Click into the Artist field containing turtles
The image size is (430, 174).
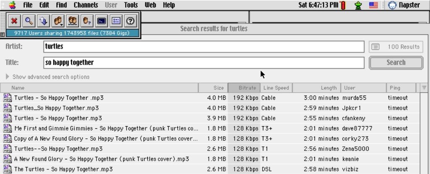204,47
